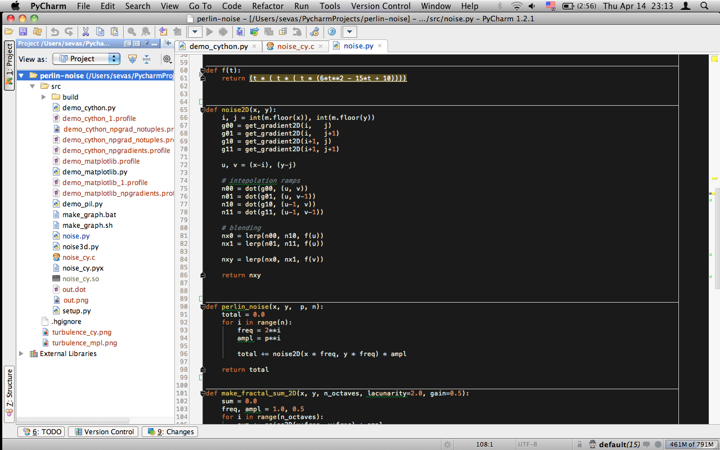Synchronize files toolbar icon
The image size is (720, 450).
point(37,32)
